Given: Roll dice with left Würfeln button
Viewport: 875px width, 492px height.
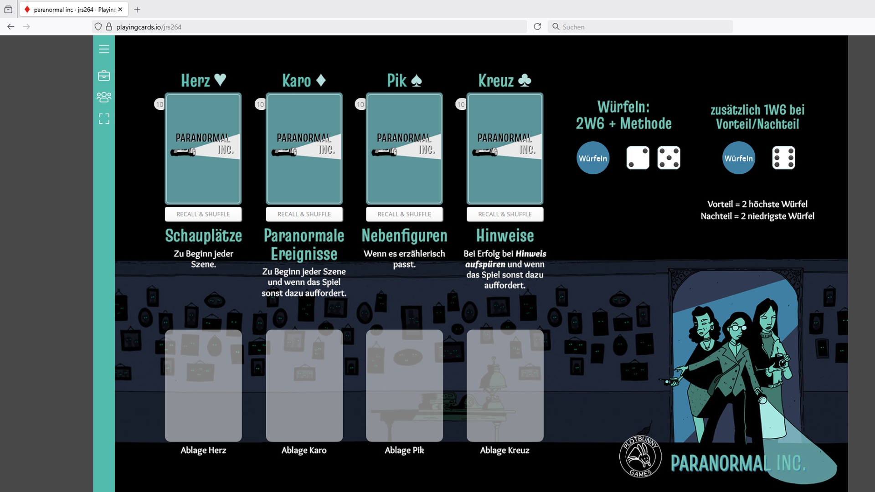Looking at the screenshot, I should pyautogui.click(x=592, y=158).
